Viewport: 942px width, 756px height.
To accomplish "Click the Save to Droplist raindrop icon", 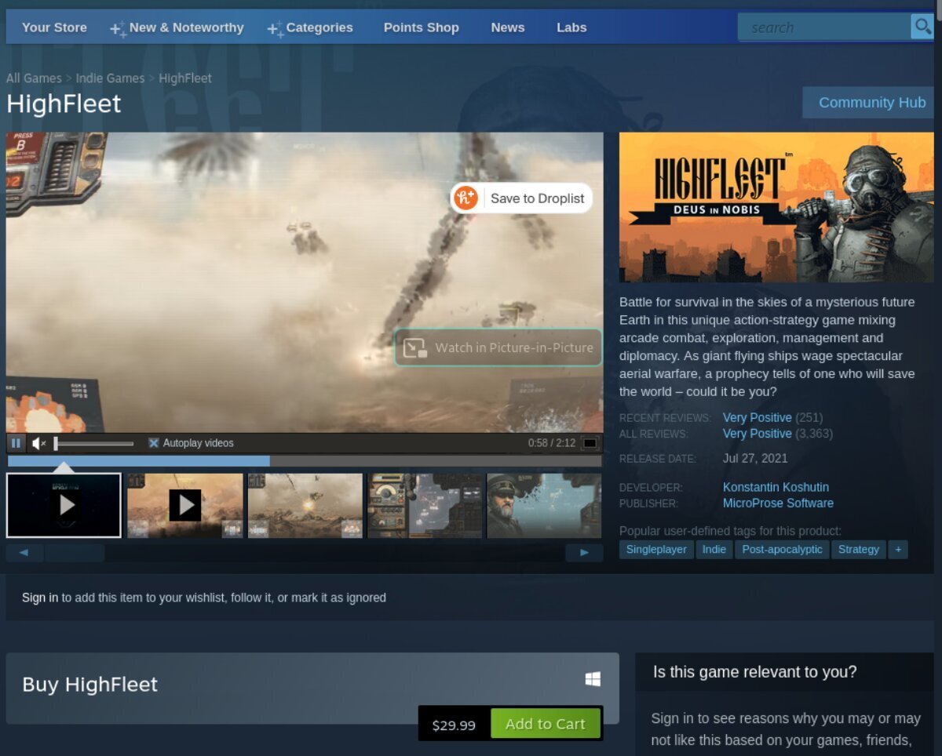I will pyautogui.click(x=466, y=198).
